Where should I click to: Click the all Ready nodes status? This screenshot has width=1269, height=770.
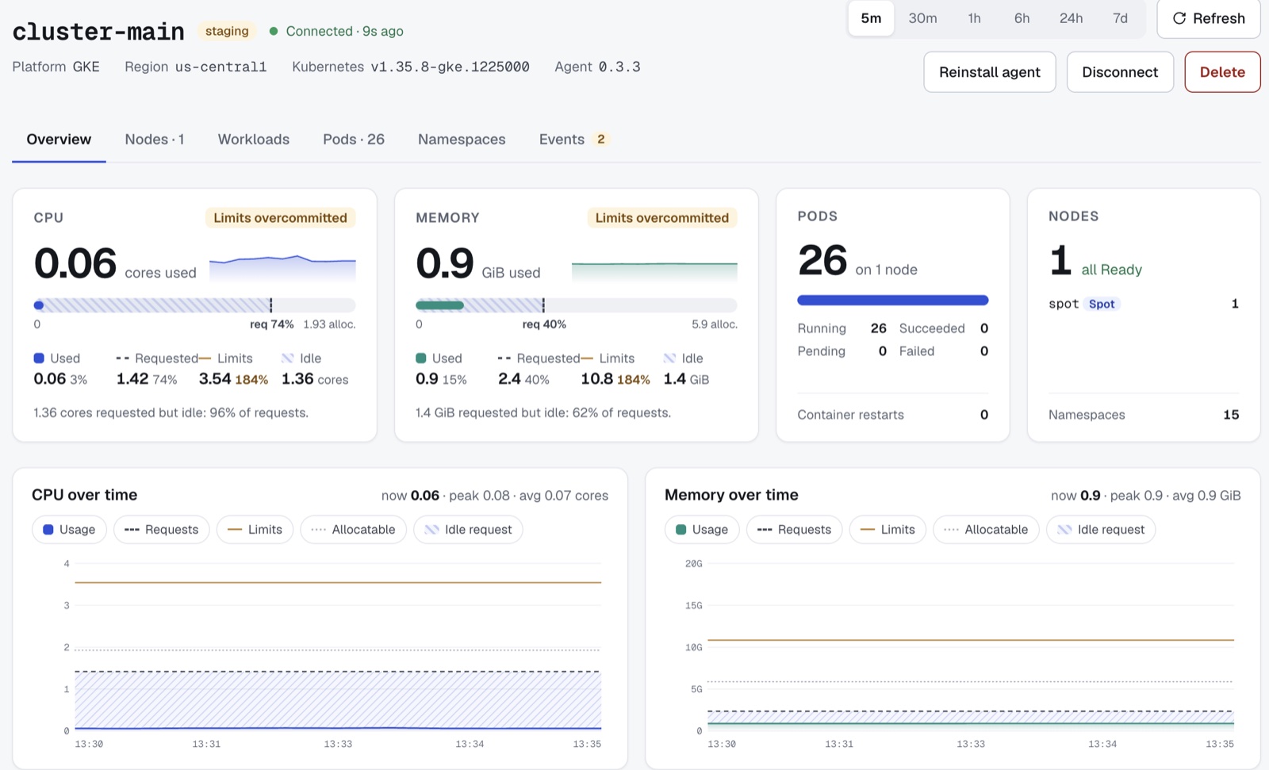coord(1111,270)
